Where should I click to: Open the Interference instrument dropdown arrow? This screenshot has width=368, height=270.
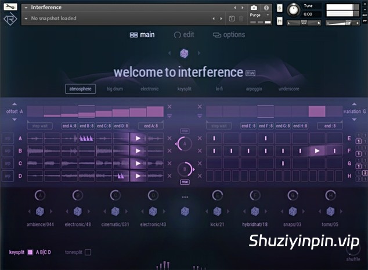(x=26, y=8)
